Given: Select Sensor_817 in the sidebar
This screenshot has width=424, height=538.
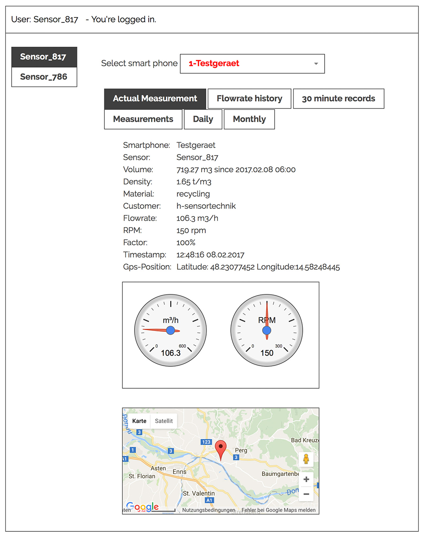Looking at the screenshot, I should click(44, 57).
